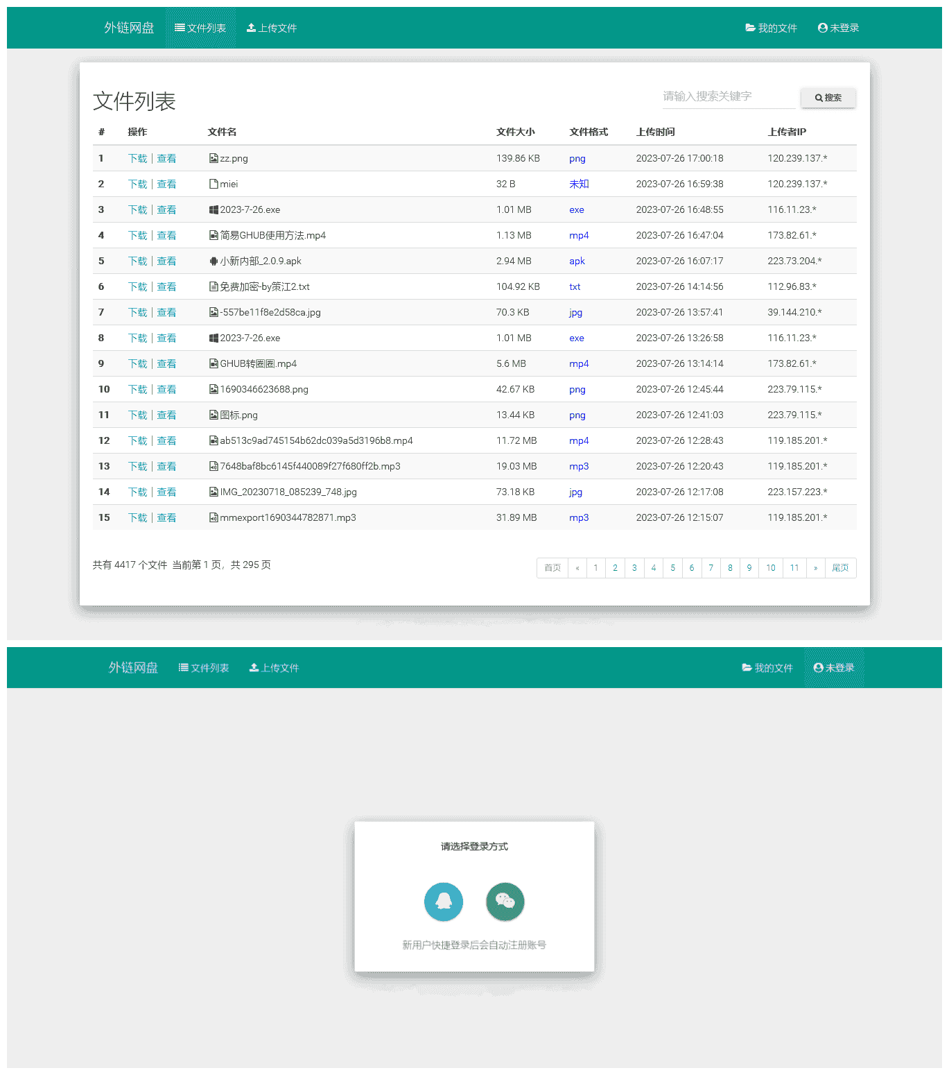The width and height of the screenshot is (949, 1075).
Task: Click the image icon beside 图标.png
Action: tap(214, 415)
